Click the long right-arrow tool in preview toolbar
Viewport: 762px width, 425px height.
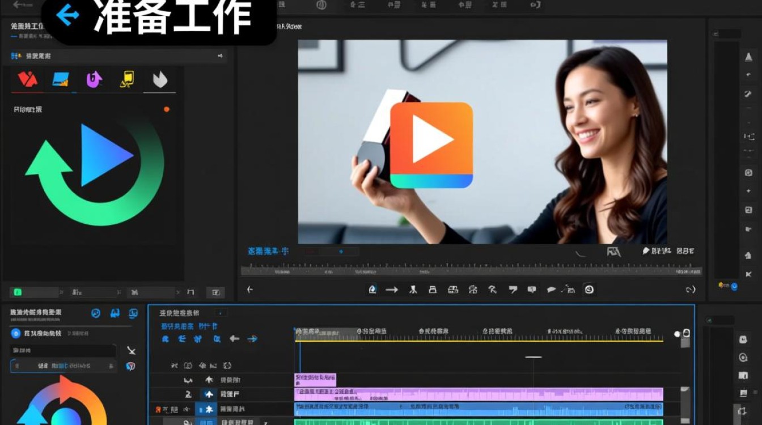pos(392,290)
